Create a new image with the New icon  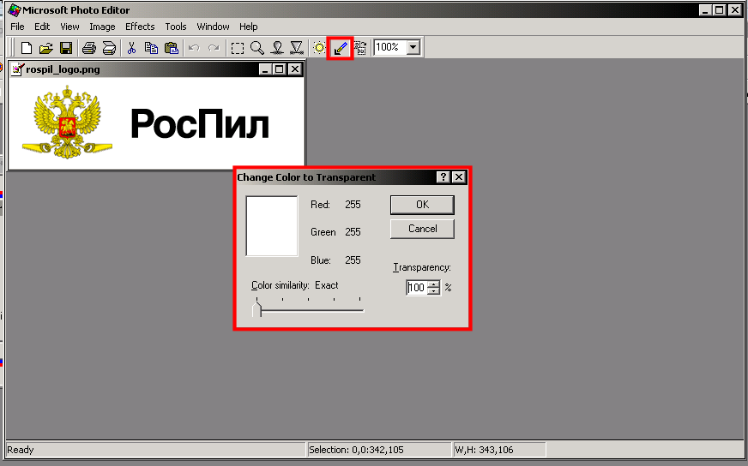pos(27,48)
